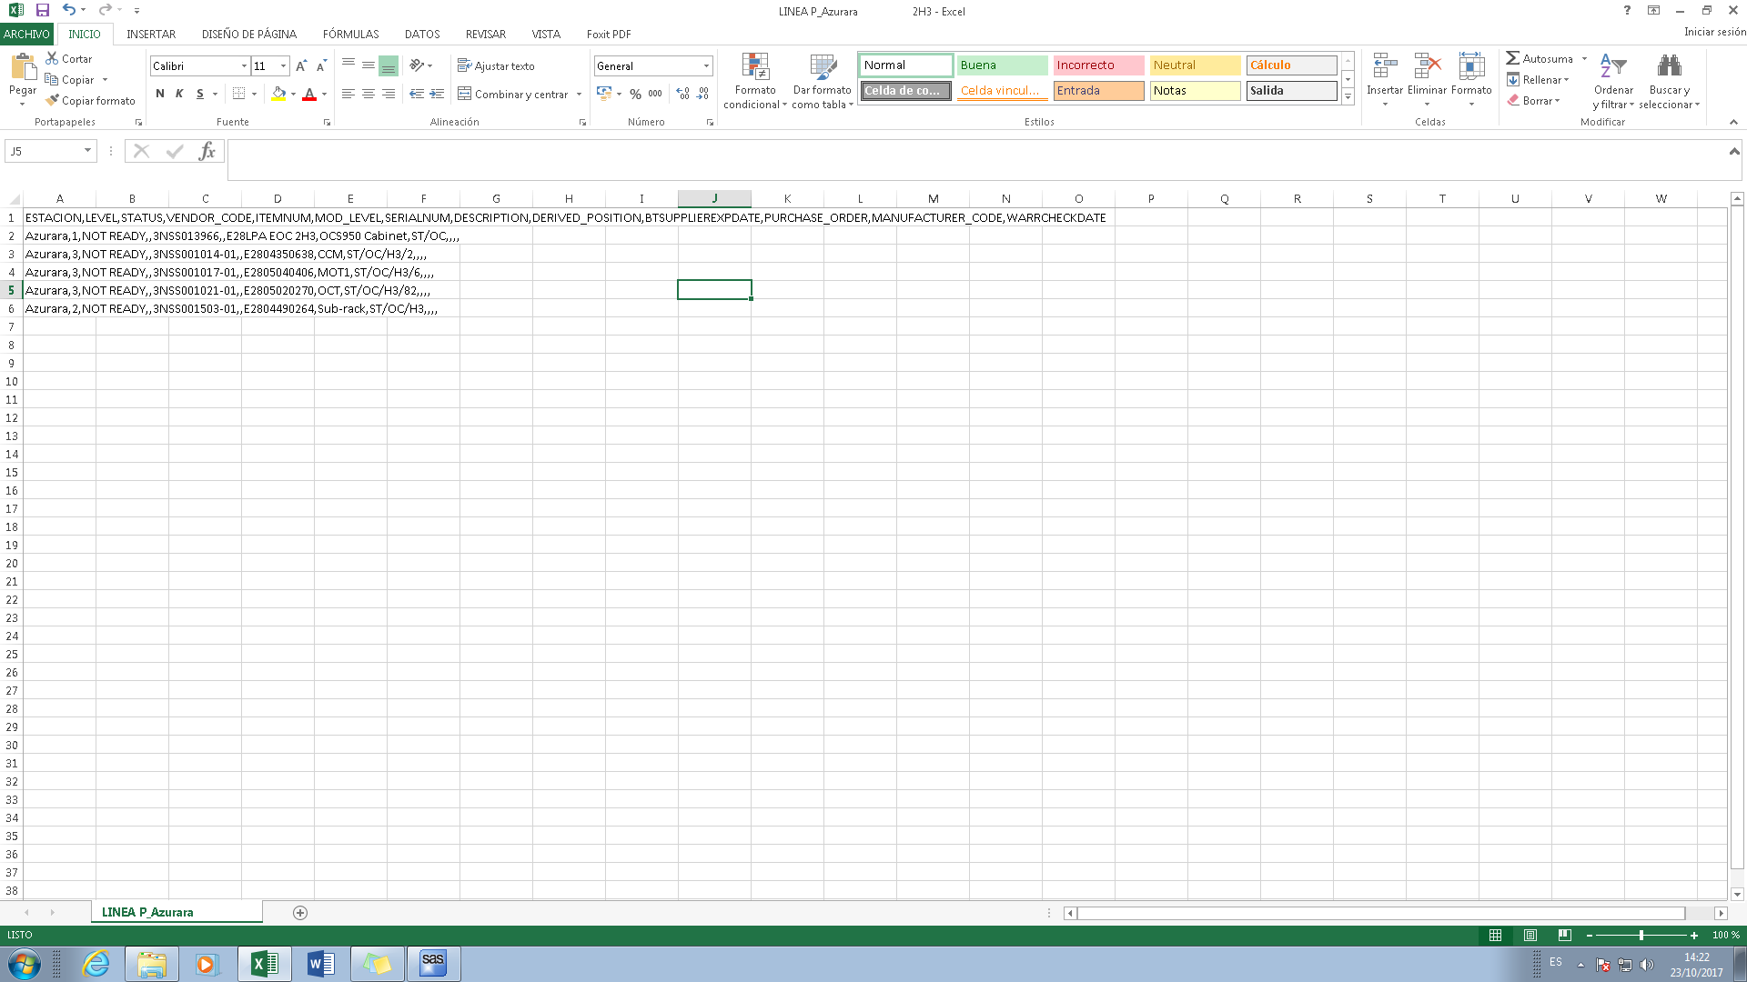The image size is (1747, 982).
Task: Expand the General number format dropdown
Action: pyautogui.click(x=706, y=66)
